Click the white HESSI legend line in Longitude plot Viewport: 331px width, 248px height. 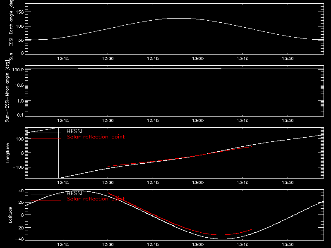point(46,133)
